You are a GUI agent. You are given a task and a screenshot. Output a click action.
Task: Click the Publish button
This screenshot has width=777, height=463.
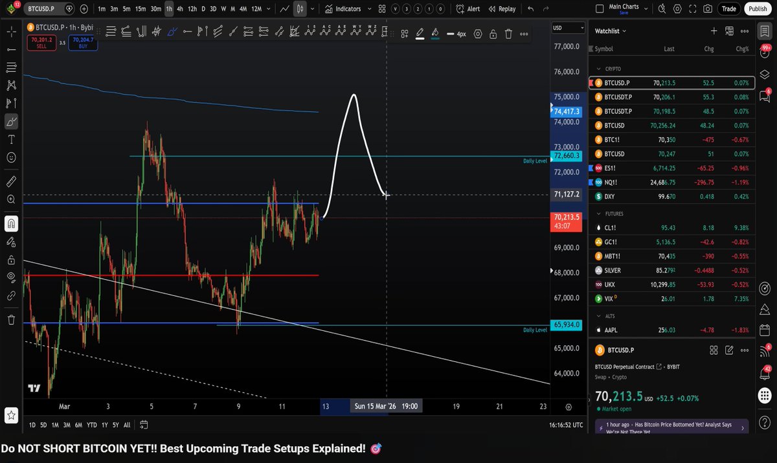click(758, 8)
